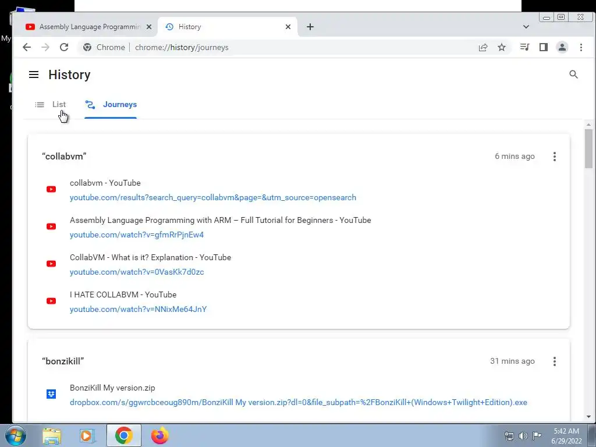Open the new tab plus button
Screen dimensions: 596x447
tap(310, 27)
